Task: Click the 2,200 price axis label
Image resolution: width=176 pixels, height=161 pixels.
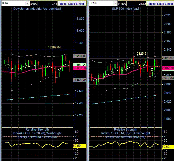Action: [x=168, y=24]
